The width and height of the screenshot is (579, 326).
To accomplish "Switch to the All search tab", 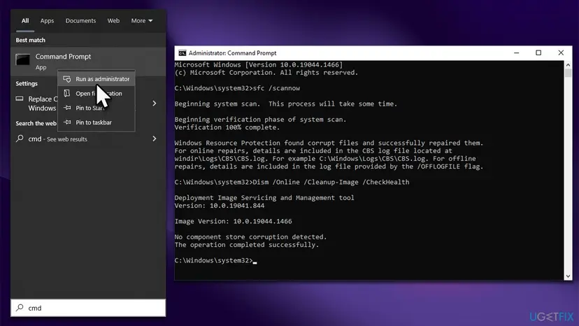I will 24,21.
